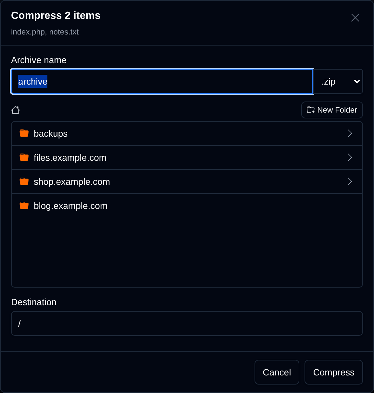This screenshot has width=374, height=393.
Task: Click the shop.example.com folder icon
Action: pos(24,182)
